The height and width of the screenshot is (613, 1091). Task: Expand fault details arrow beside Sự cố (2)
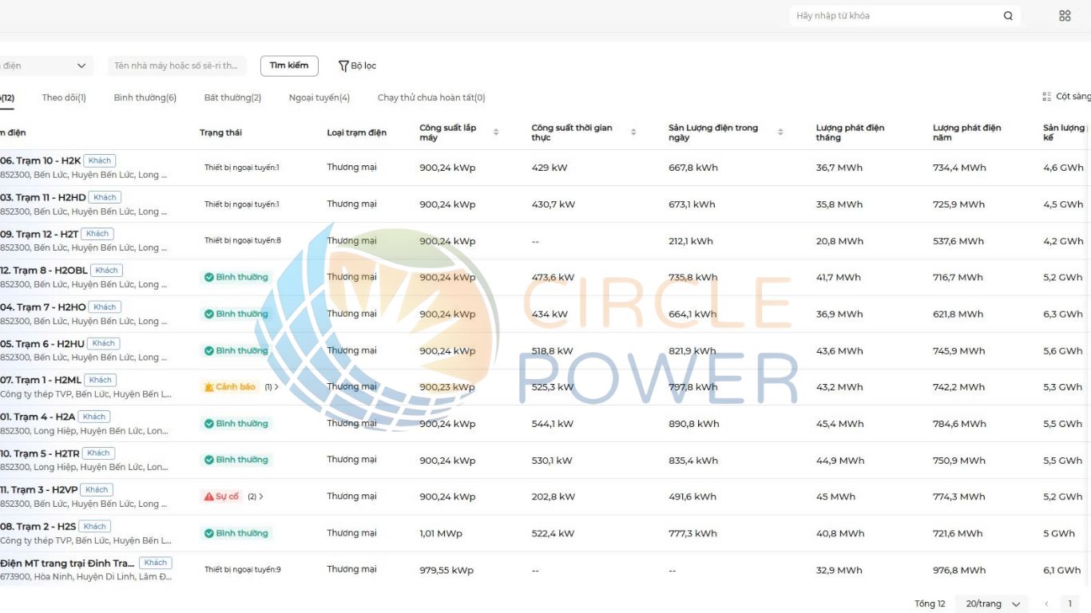261,496
